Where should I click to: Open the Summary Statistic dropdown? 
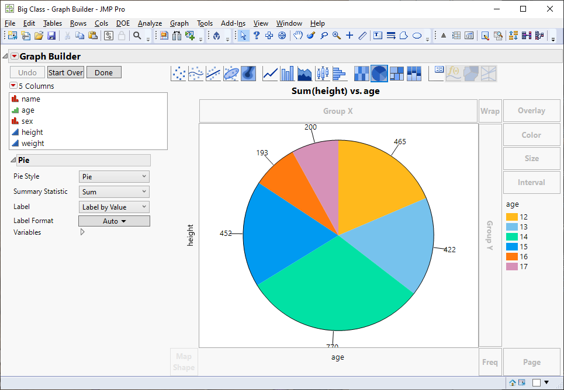(114, 191)
